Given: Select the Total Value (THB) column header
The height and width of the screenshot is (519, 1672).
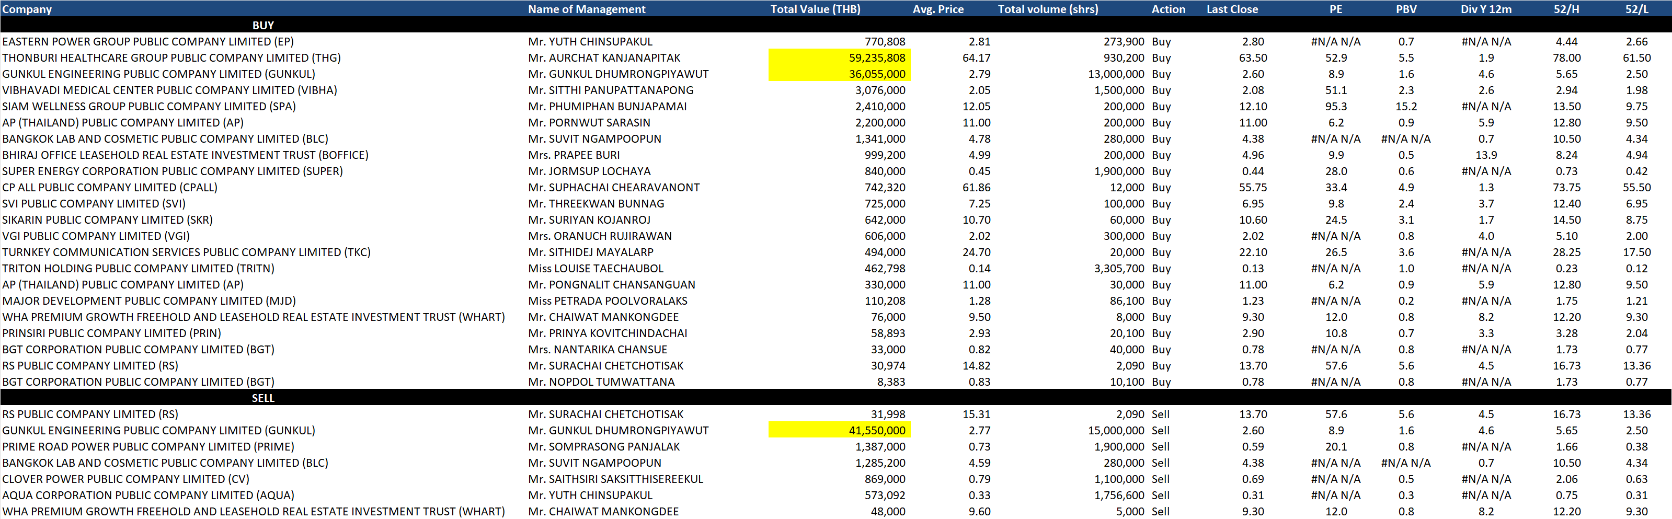Looking at the screenshot, I should point(815,9).
